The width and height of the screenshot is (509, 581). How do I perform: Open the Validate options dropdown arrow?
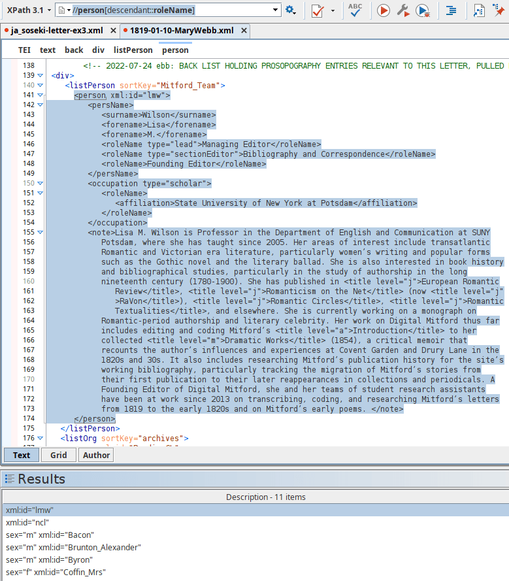pos(333,10)
